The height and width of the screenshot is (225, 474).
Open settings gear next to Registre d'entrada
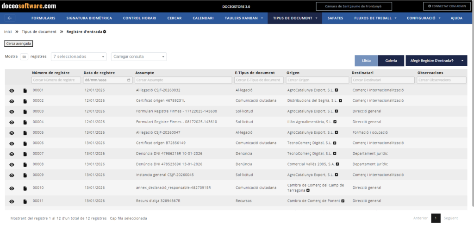coord(105,31)
